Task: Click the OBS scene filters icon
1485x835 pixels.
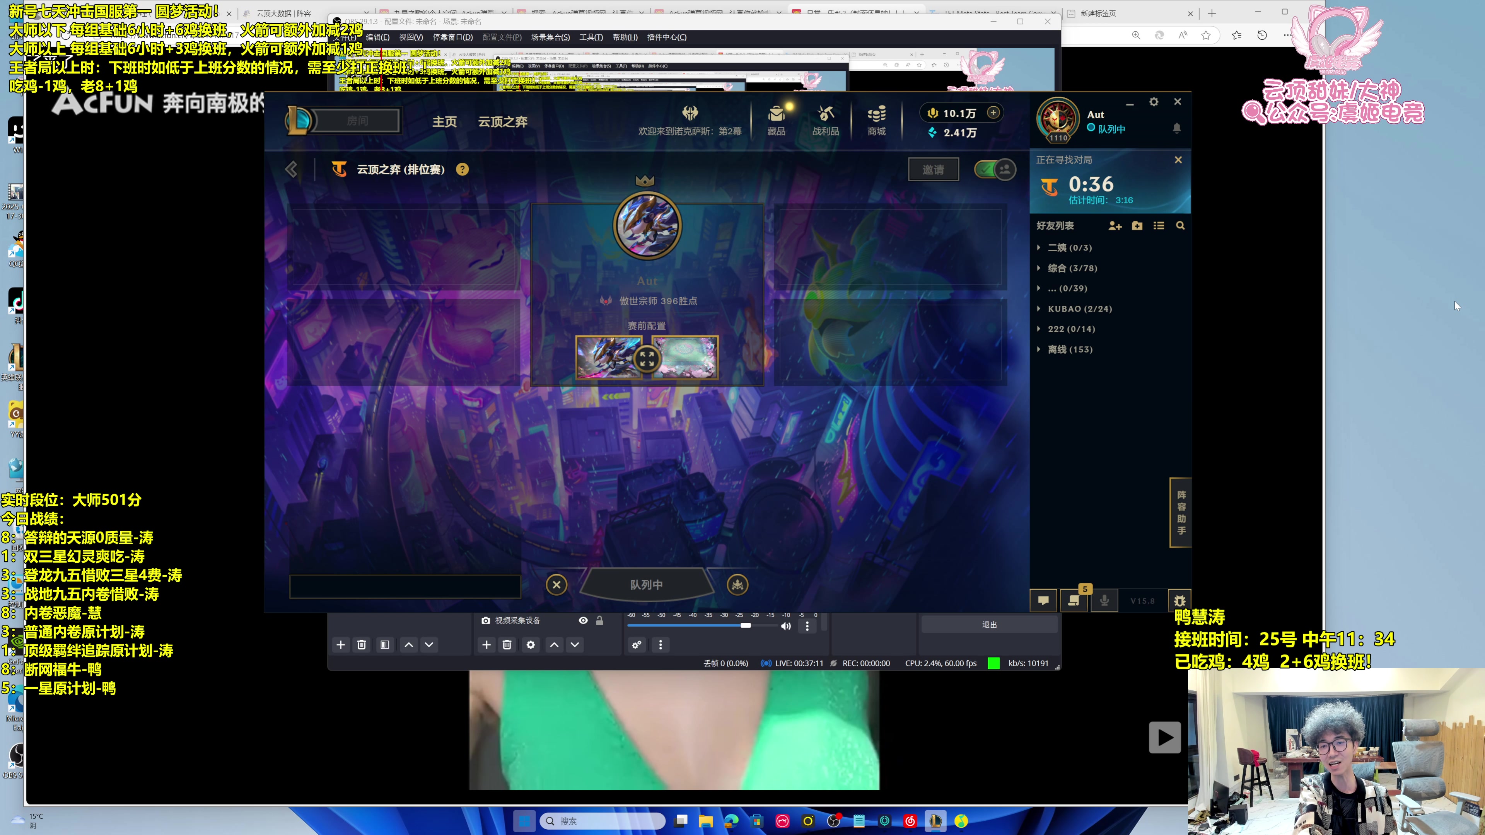Action: 384,645
